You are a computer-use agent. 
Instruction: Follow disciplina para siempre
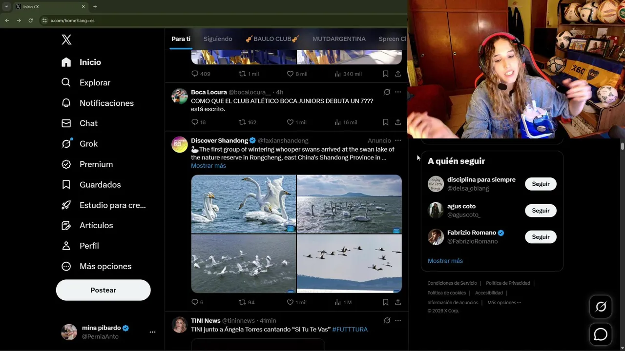(541, 184)
